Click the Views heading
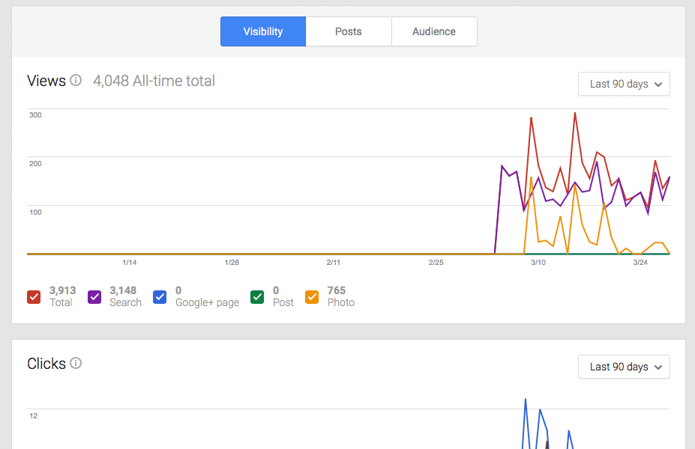This screenshot has width=695, height=449. pyautogui.click(x=46, y=81)
